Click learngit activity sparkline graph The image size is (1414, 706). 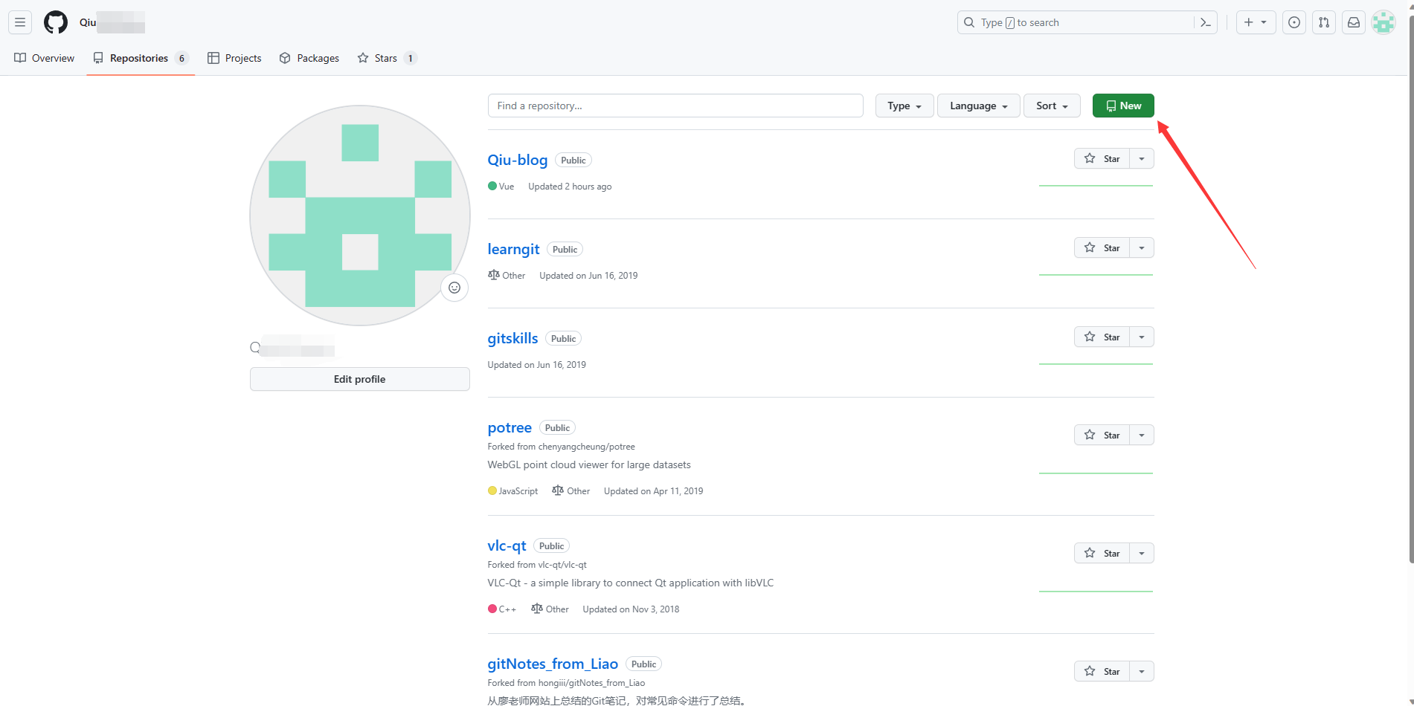coord(1096,274)
